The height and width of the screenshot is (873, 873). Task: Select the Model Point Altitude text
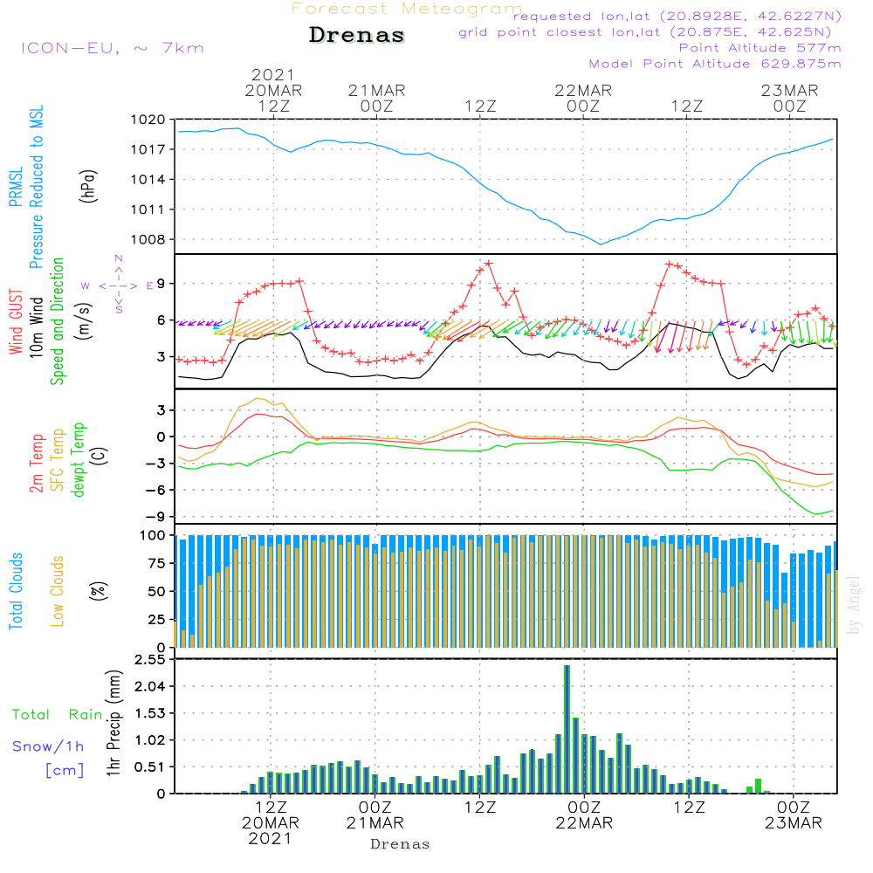coord(715,64)
